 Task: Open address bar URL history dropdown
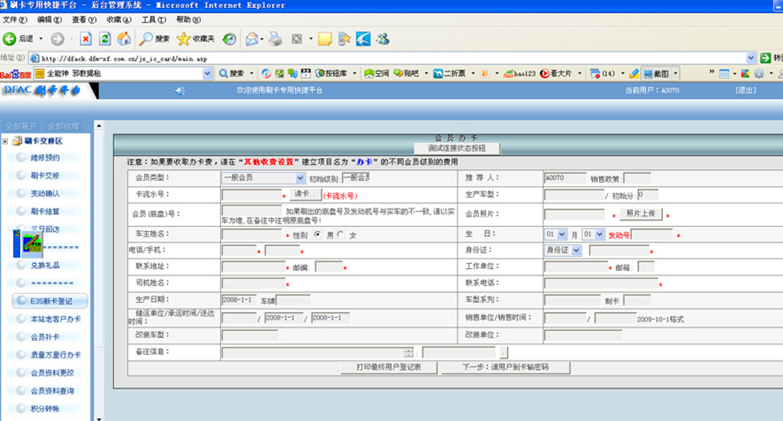pos(751,58)
